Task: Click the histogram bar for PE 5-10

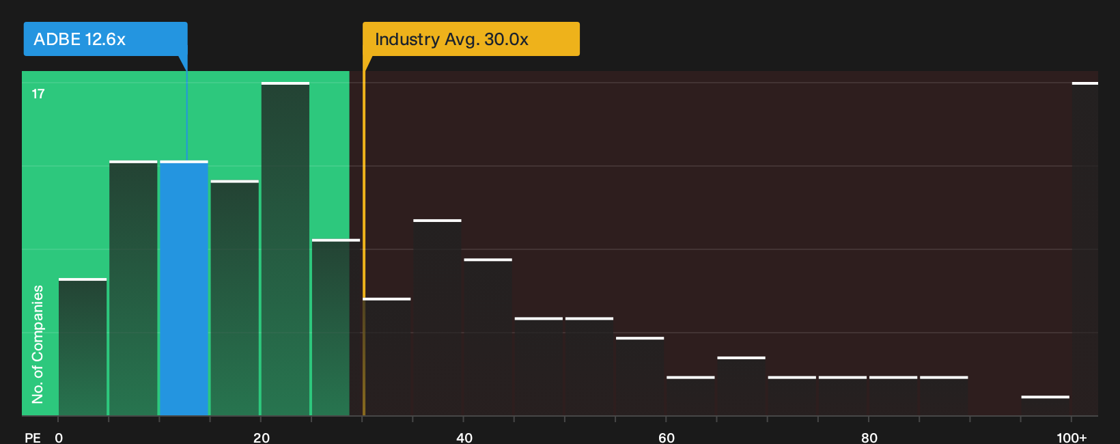Action: (x=133, y=288)
